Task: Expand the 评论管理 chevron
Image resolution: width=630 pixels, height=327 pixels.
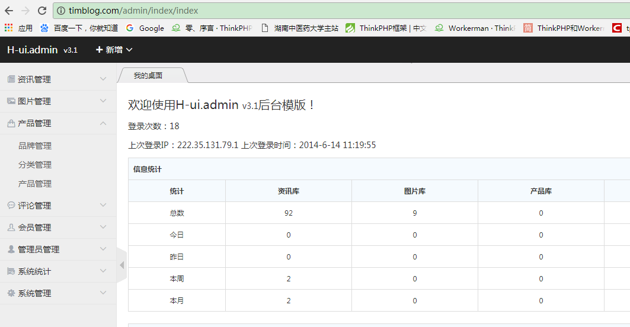Action: coord(103,206)
